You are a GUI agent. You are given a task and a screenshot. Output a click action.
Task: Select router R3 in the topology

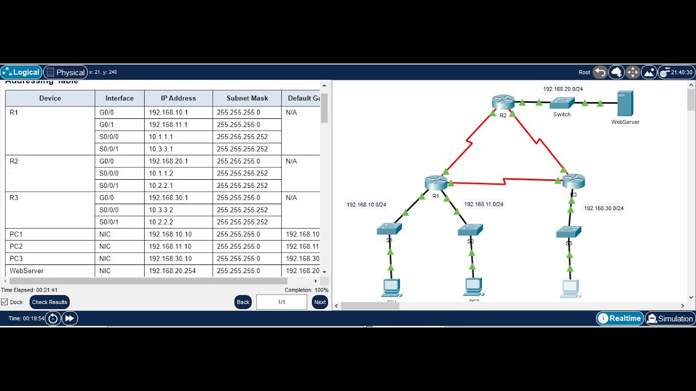tap(574, 181)
